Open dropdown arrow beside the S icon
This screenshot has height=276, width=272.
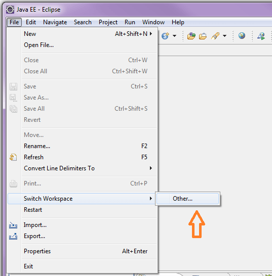(174, 36)
